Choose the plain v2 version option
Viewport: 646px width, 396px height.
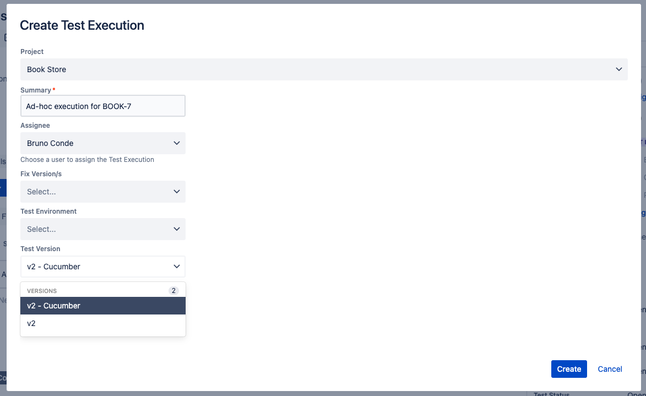coord(103,323)
